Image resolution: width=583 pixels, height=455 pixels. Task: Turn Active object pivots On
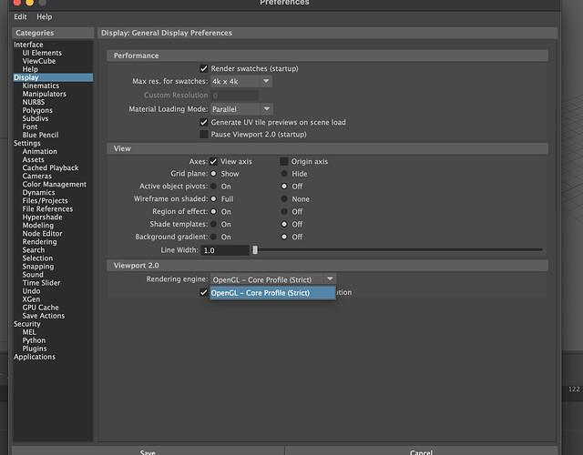213,186
